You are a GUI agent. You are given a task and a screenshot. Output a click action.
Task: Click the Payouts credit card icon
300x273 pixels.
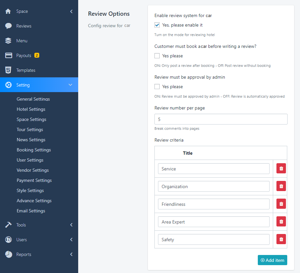point(9,55)
